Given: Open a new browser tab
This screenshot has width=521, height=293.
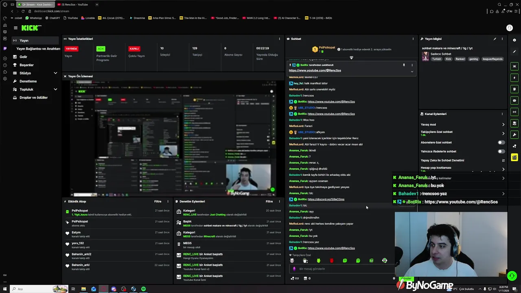Looking at the screenshot, I should click(x=97, y=4).
